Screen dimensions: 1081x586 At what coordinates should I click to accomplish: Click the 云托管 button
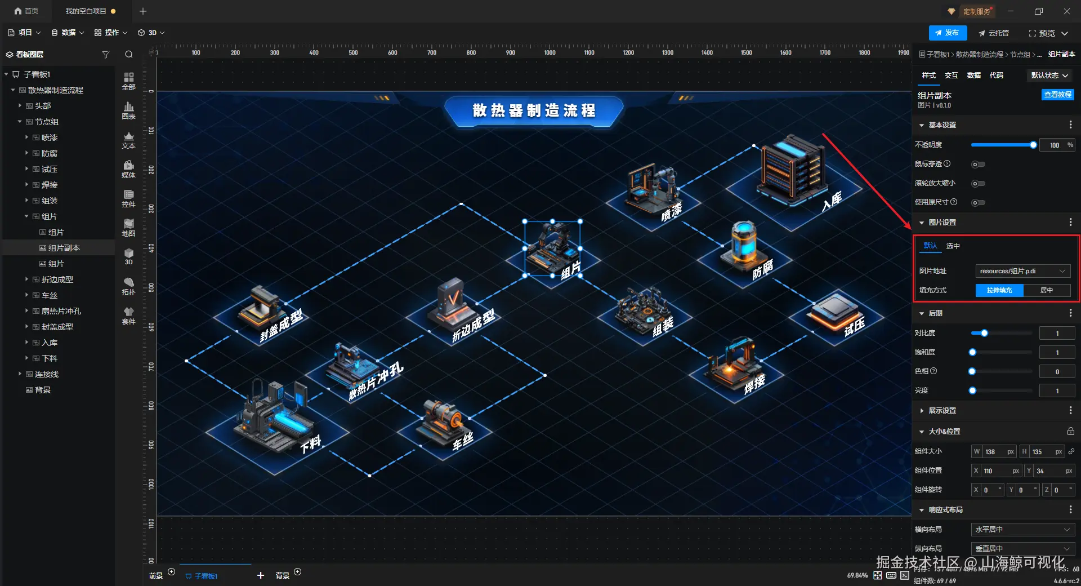994,33
